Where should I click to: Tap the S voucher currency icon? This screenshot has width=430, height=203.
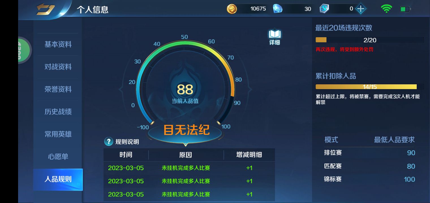click(x=324, y=9)
